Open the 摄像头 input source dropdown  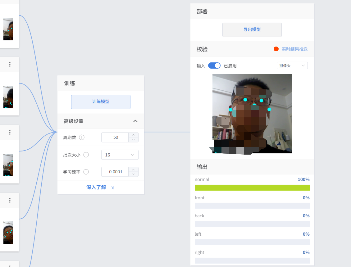[292, 66]
